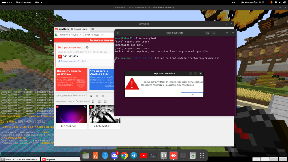Image resolution: width=288 pixels, height=162 pixels.
Task: Open the Места menu
Action: (x=38, y=2)
